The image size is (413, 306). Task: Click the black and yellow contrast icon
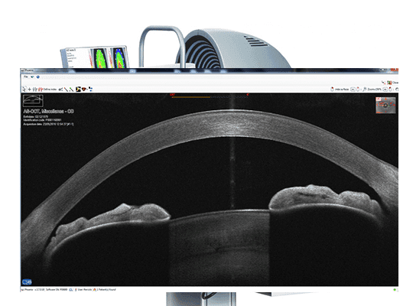(78, 89)
